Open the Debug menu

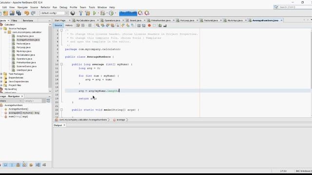point(63,7)
